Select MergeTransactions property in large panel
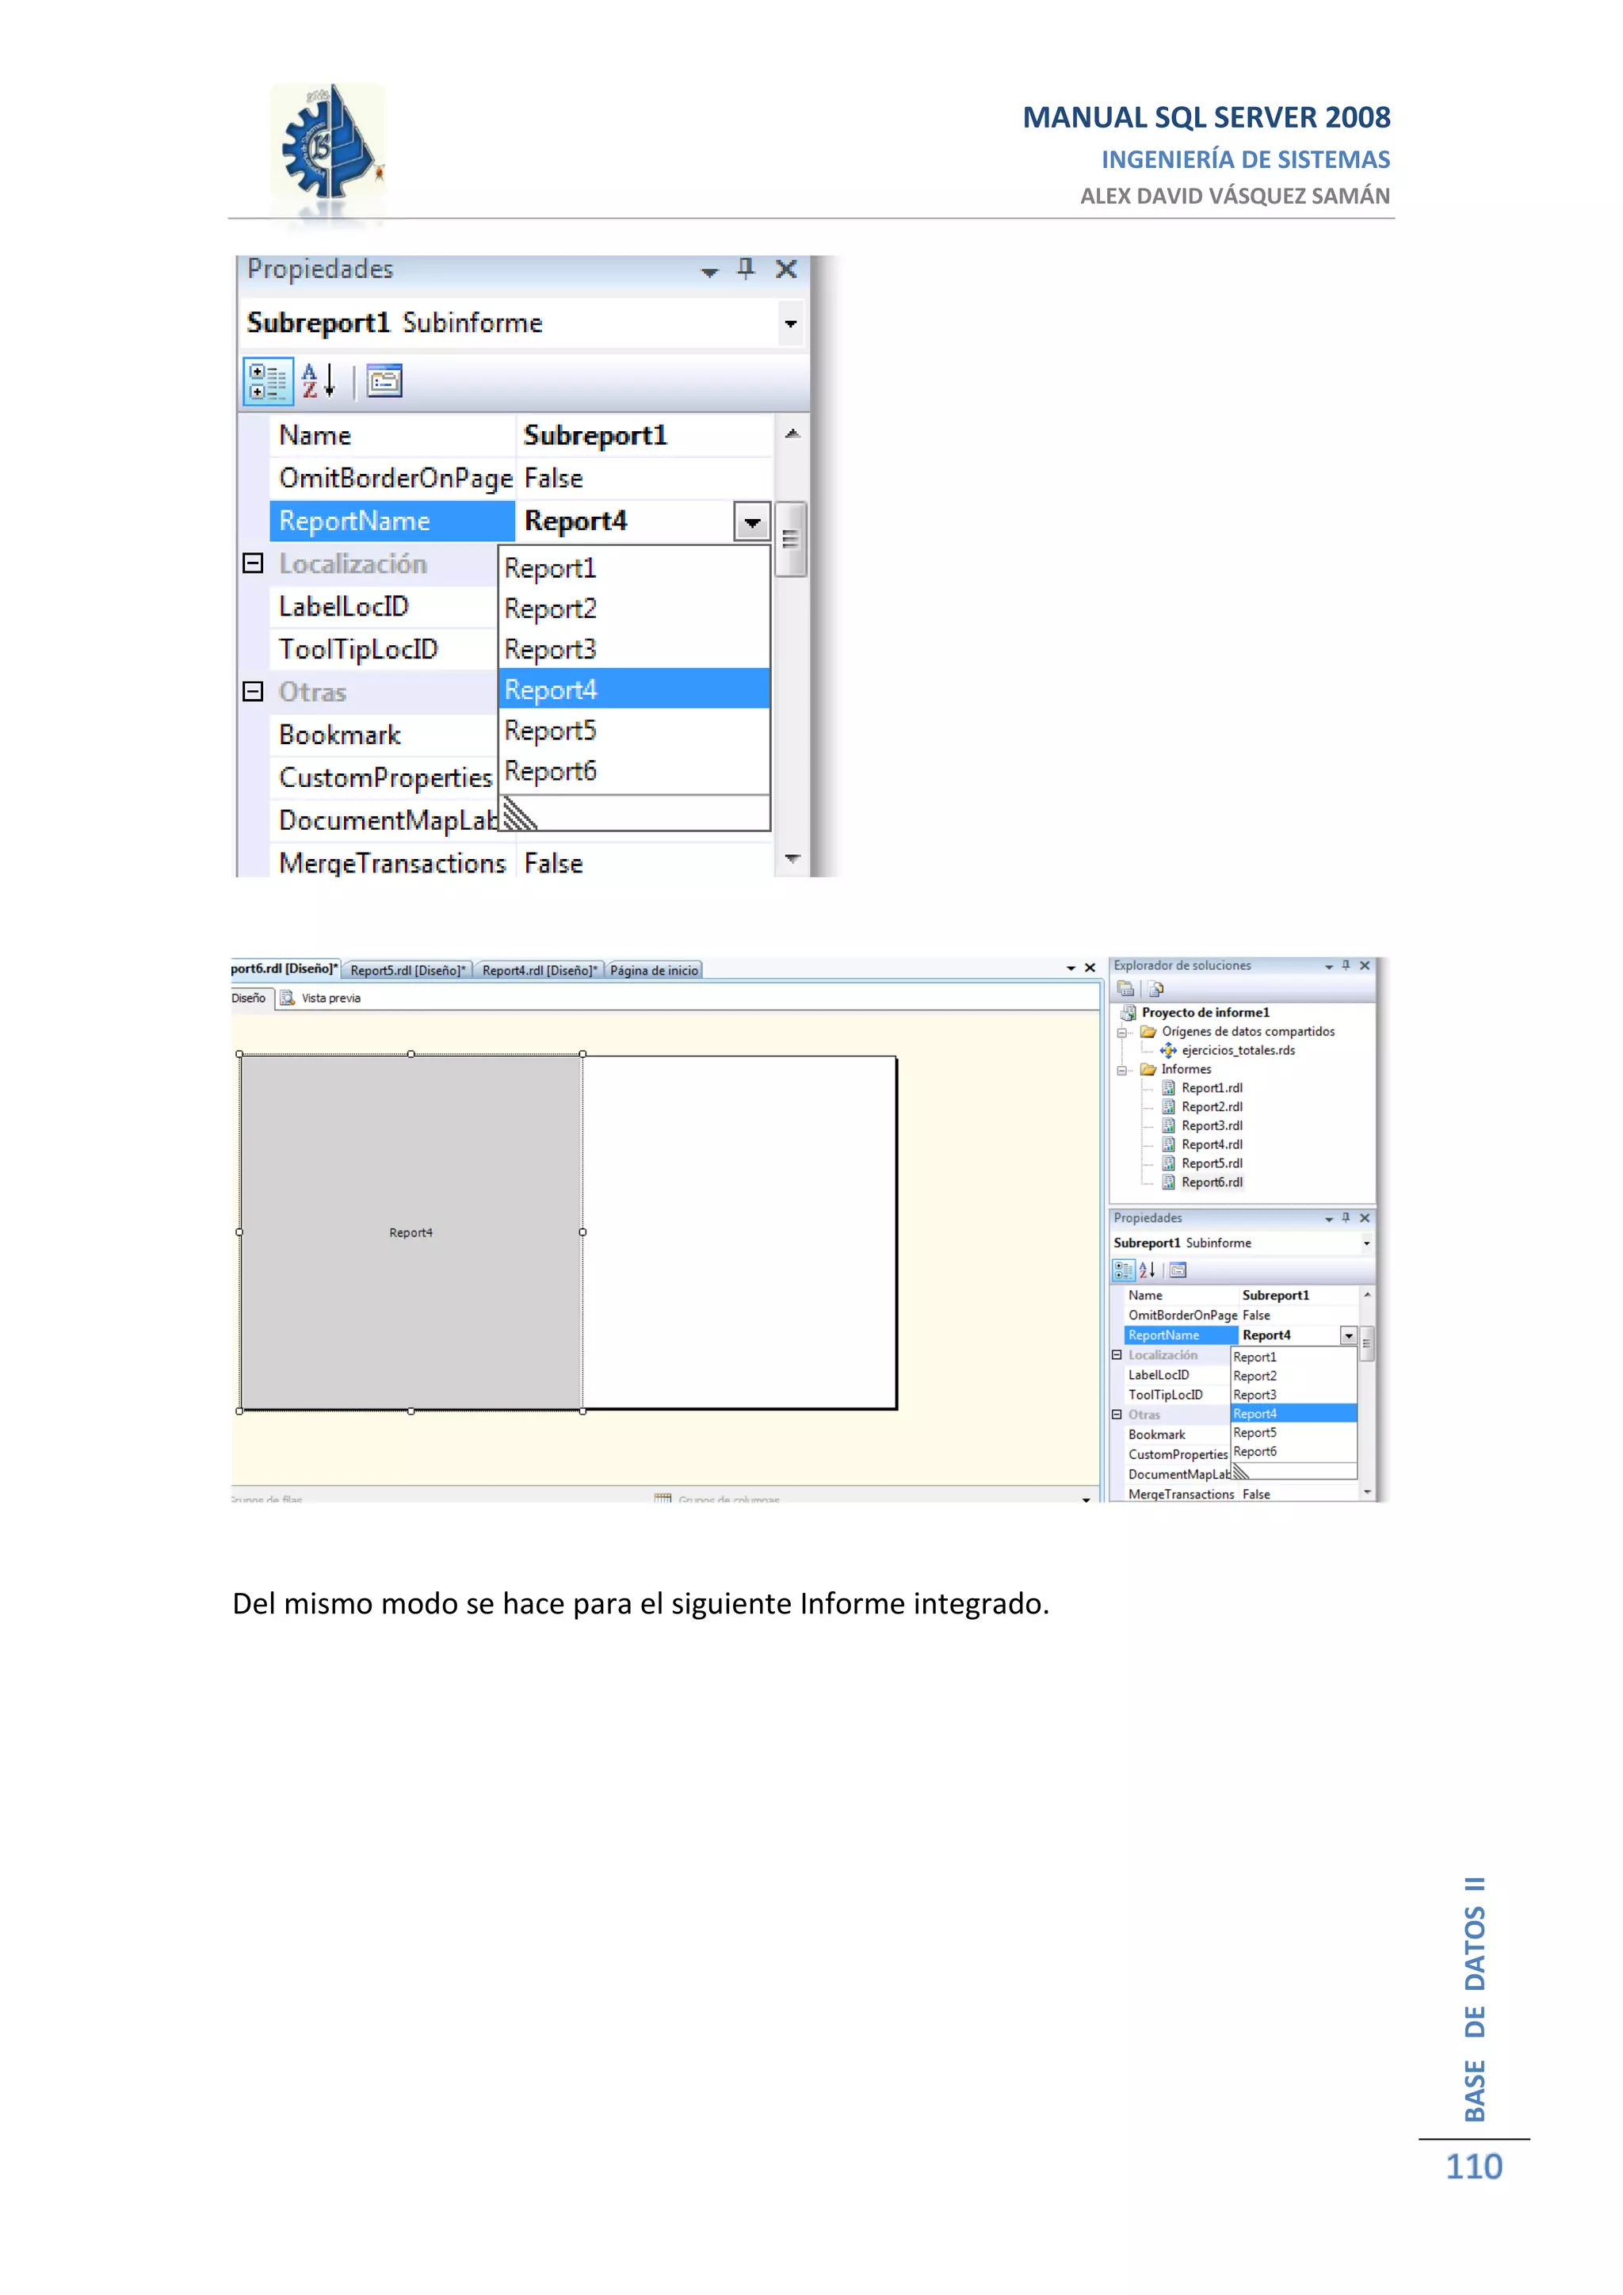 pyautogui.click(x=391, y=864)
